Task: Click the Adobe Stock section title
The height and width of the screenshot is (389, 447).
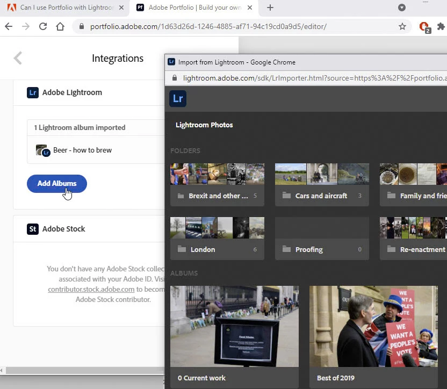Action: (63, 229)
